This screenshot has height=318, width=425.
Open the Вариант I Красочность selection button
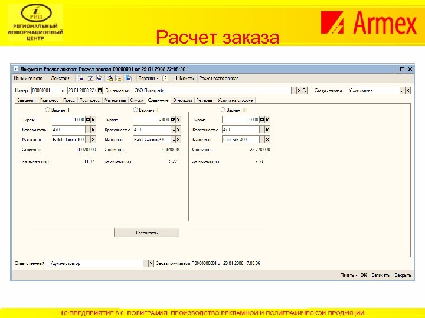pos(88,130)
